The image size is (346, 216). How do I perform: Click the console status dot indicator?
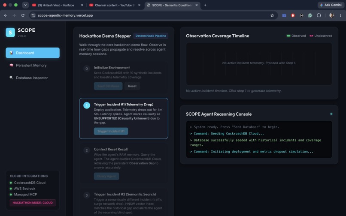point(331,114)
